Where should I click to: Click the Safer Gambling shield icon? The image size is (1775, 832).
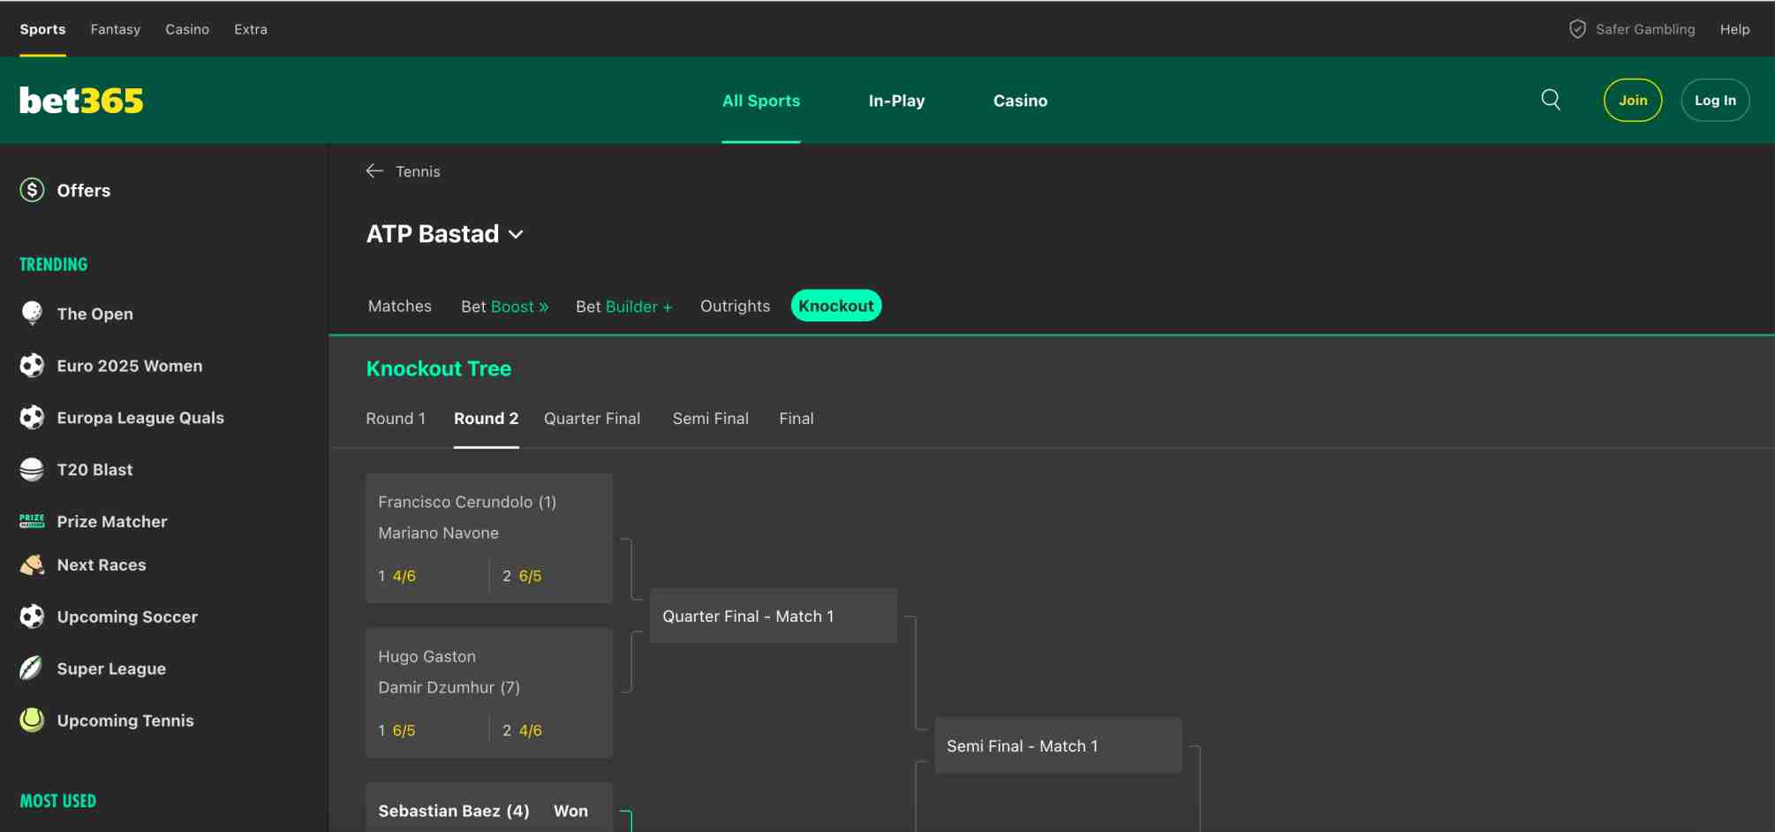pyautogui.click(x=1577, y=29)
